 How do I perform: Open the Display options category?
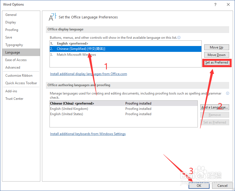pos(21,22)
